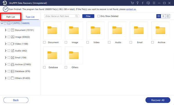The height and width of the screenshot is (105, 174).
Task: Check the Archive (27493) tree checkbox
Action: coord(9,64)
